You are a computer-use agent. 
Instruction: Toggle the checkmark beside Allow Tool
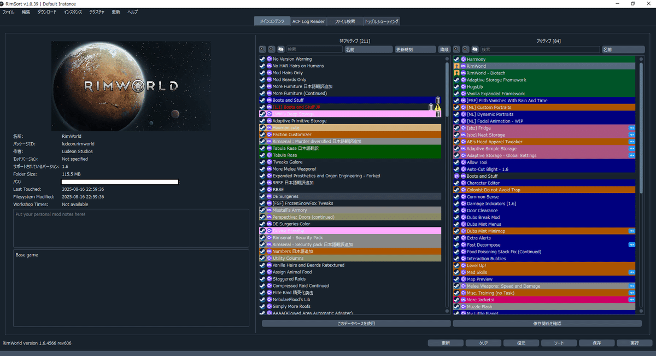(456, 162)
